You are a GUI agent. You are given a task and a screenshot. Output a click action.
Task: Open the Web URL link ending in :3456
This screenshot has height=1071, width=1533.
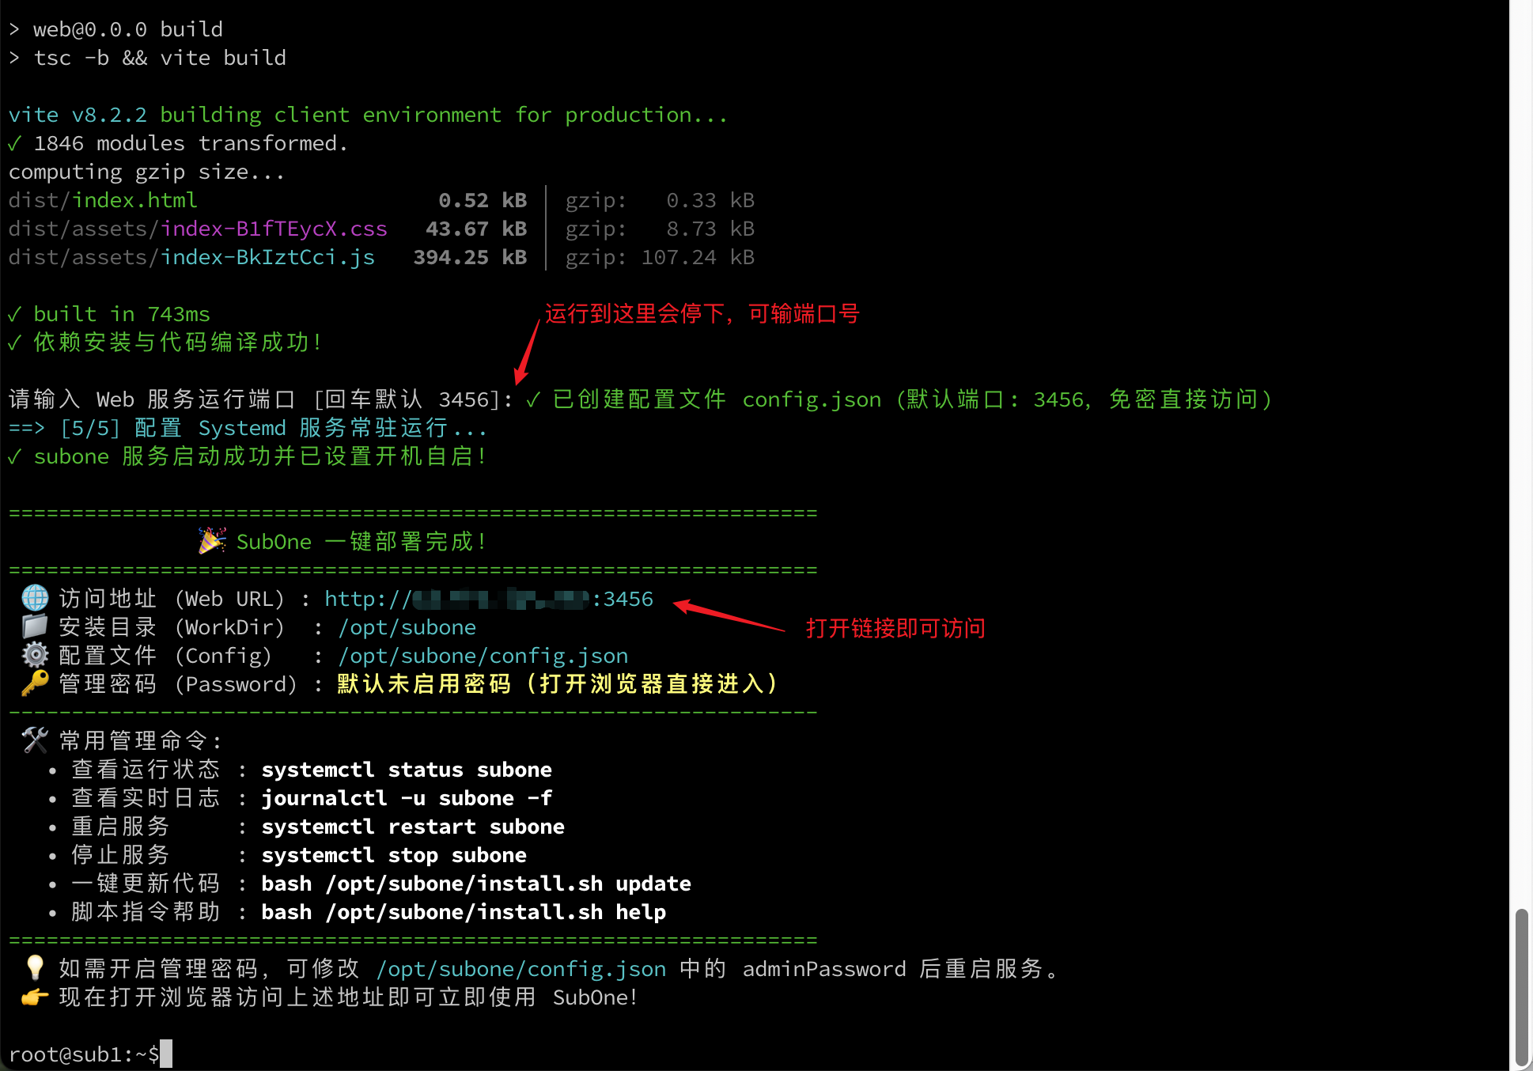pos(489,599)
